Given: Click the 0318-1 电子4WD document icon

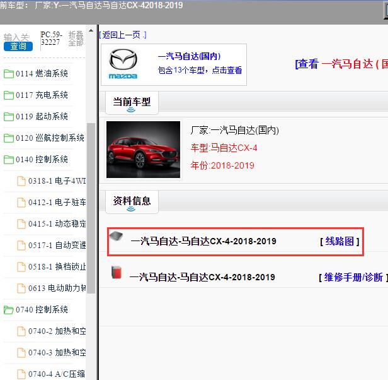Looking at the screenshot, I should click(x=21, y=181).
